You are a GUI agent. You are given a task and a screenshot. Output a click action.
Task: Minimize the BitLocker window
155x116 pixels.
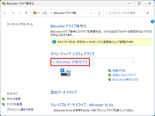(129, 3)
